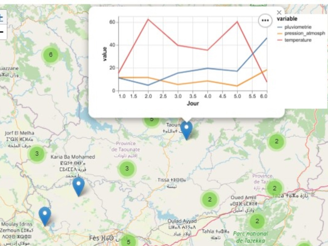Expand the 3-marker cluster below Province de Taounate

point(127,169)
